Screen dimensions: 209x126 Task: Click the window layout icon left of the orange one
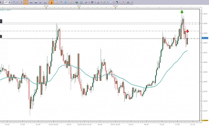pyautogui.click(x=21, y=2)
